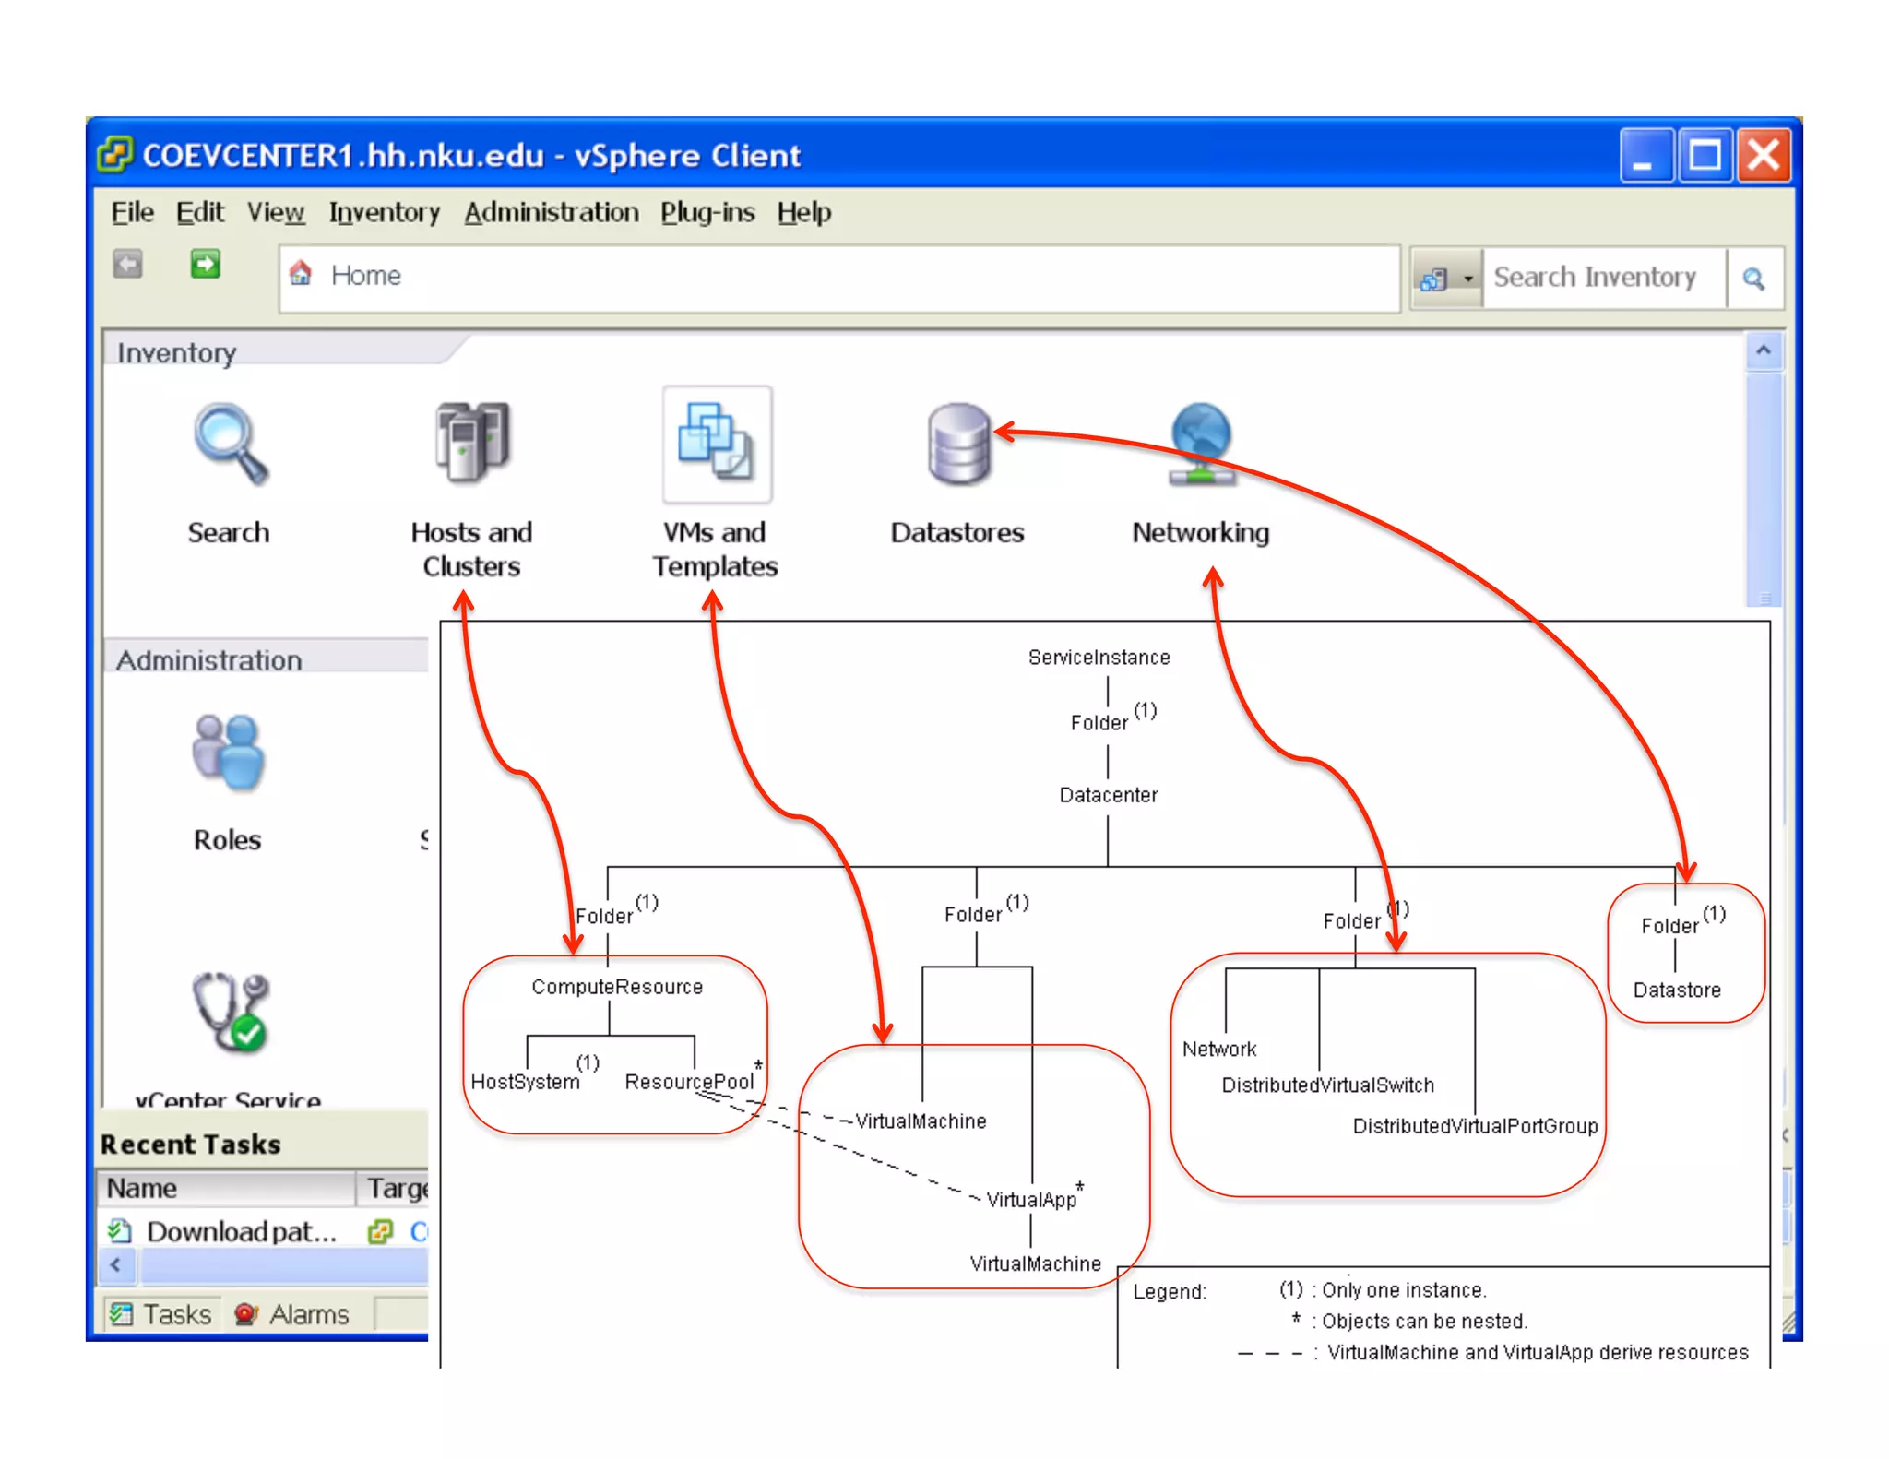Open the Home navigation bar dropdown
This screenshot has height=1459, width=1889.
pyautogui.click(x=365, y=276)
